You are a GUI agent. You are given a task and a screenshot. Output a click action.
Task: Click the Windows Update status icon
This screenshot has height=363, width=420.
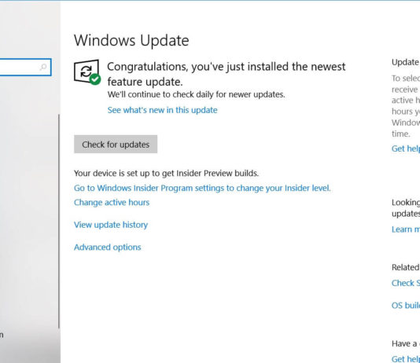tap(87, 72)
